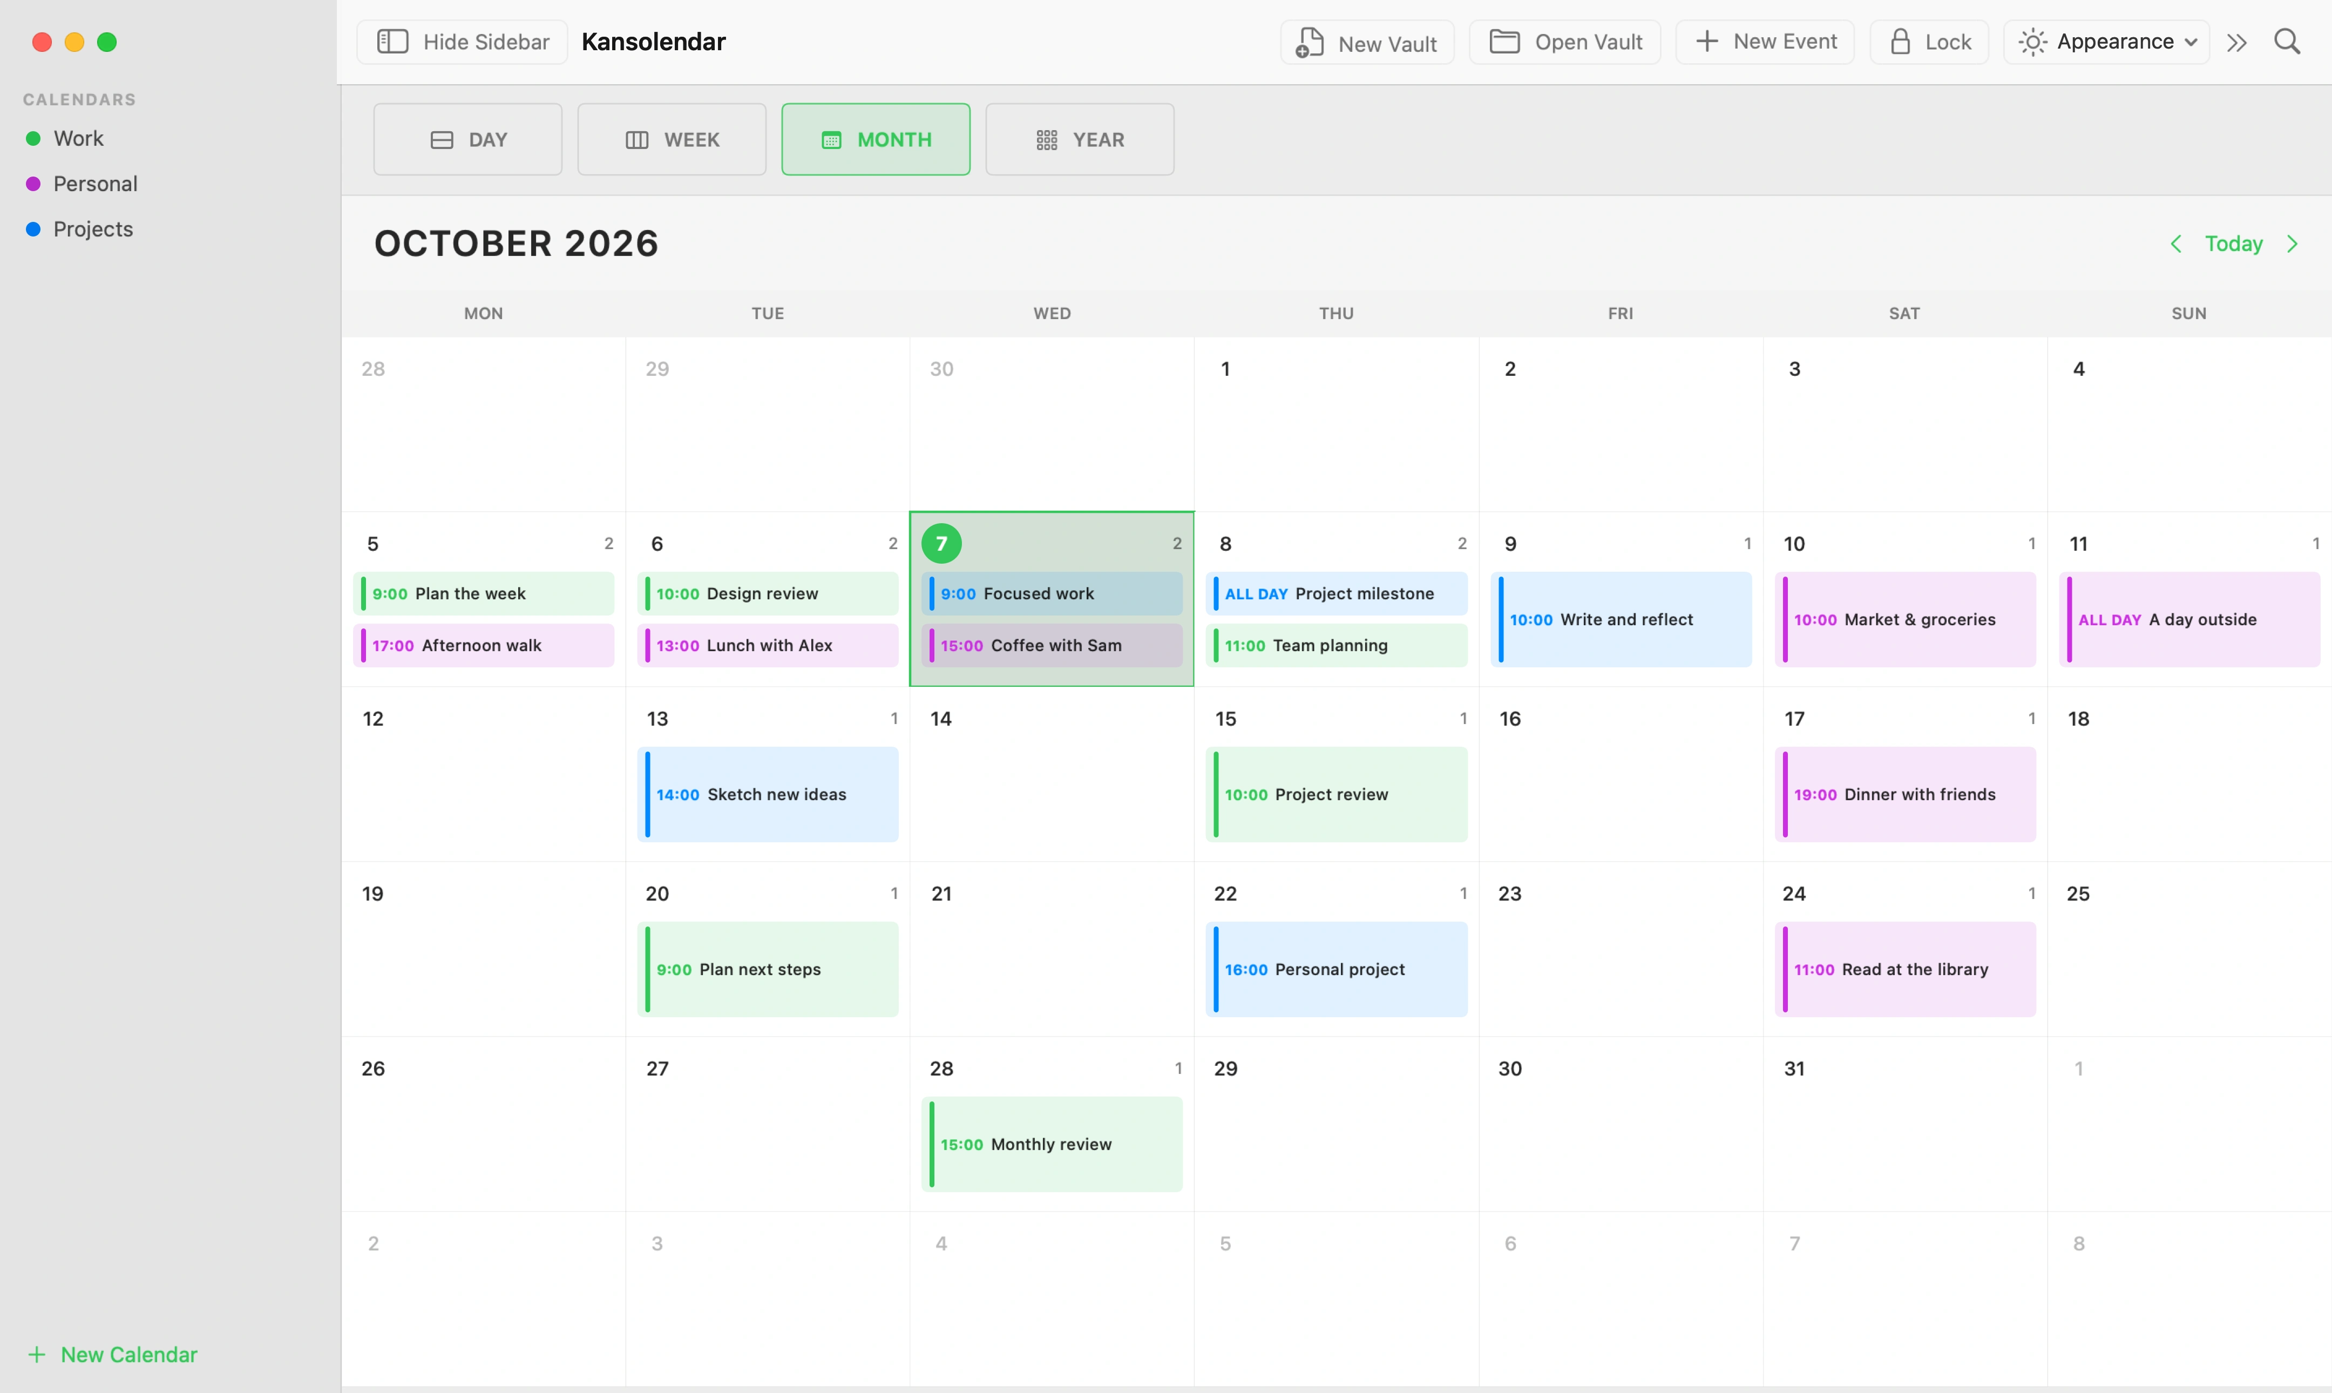Lock the vault
The width and height of the screenshot is (2332, 1393).
point(1928,42)
